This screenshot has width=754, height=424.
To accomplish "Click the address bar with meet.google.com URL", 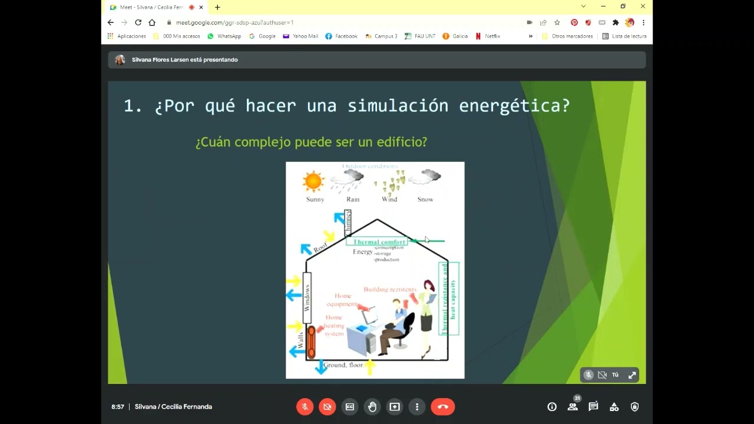I will [342, 22].
